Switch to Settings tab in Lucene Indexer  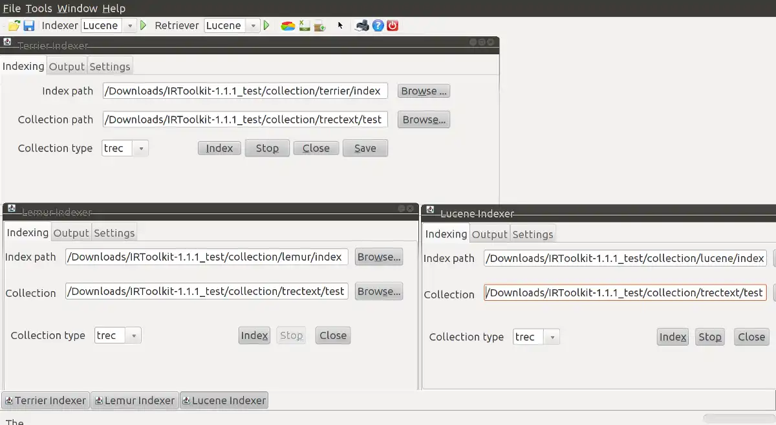point(533,234)
